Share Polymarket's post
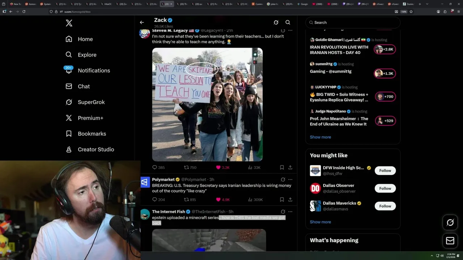Image resolution: width=463 pixels, height=260 pixels. tap(290, 200)
